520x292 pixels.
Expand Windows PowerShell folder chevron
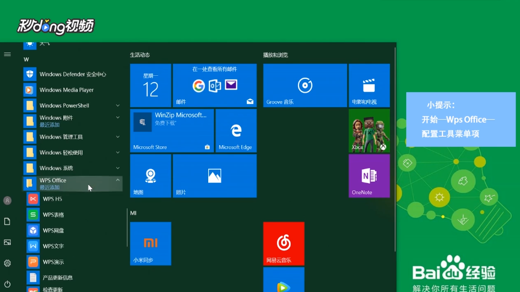118,105
